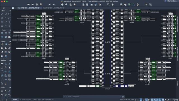179x101 pixels.
Task: Add a new drawing tab with plus
Action: coord(16,8)
